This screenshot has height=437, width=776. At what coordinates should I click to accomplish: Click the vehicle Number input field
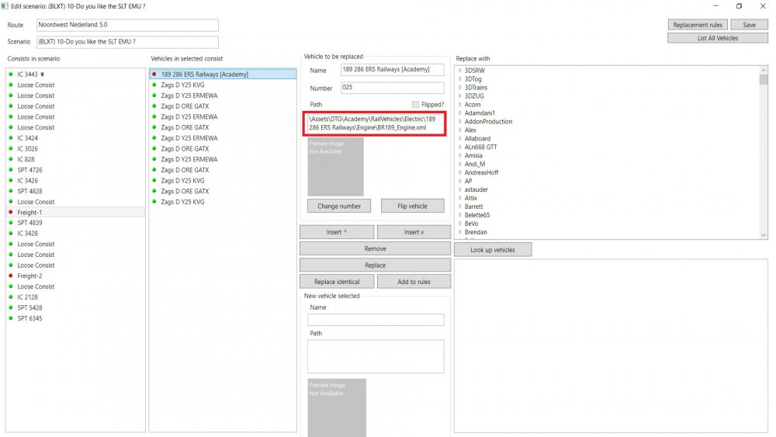[392, 88]
